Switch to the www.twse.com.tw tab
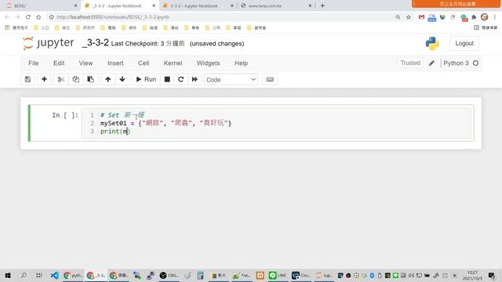The width and height of the screenshot is (502, 282). 276,5
